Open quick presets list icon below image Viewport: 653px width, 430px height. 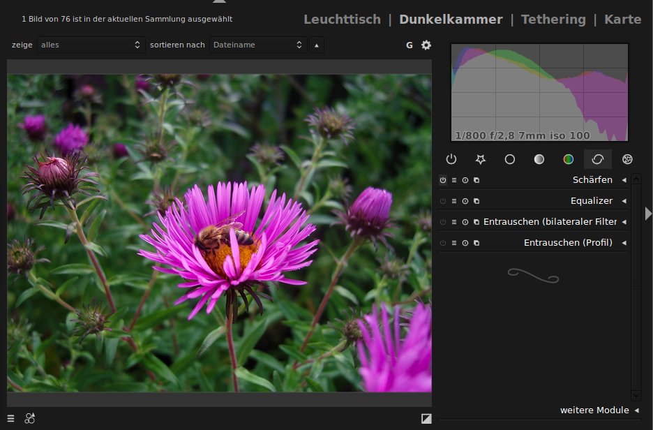[11, 418]
